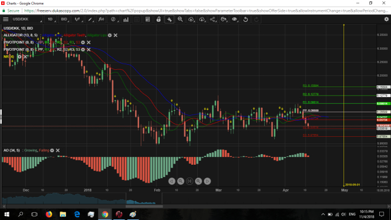
Task: Click the chart scroll right play button
Action: pos(207,181)
